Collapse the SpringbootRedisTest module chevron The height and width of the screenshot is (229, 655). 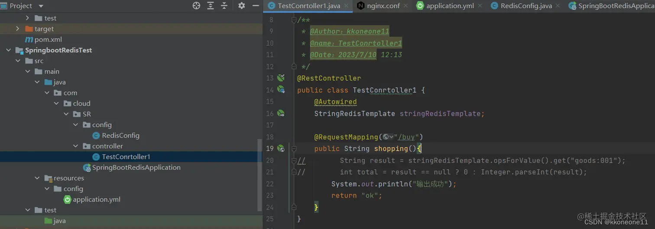click(x=8, y=50)
